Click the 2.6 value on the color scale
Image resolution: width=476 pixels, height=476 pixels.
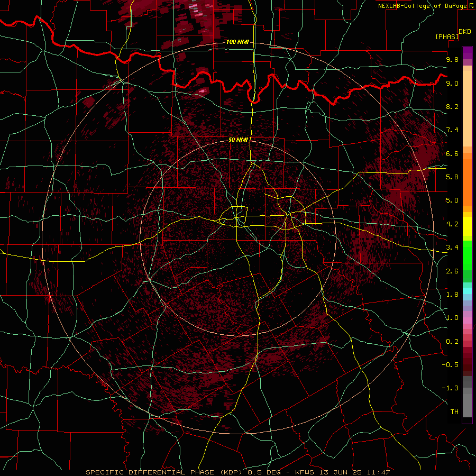pos(452,271)
